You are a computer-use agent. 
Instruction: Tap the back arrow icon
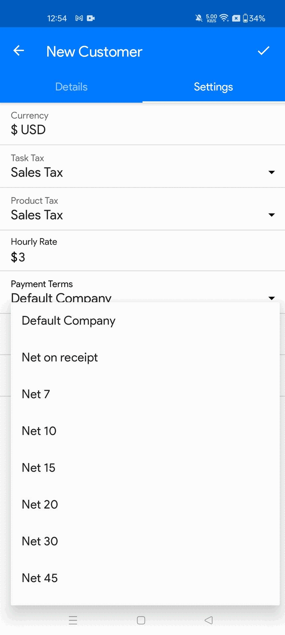[19, 51]
